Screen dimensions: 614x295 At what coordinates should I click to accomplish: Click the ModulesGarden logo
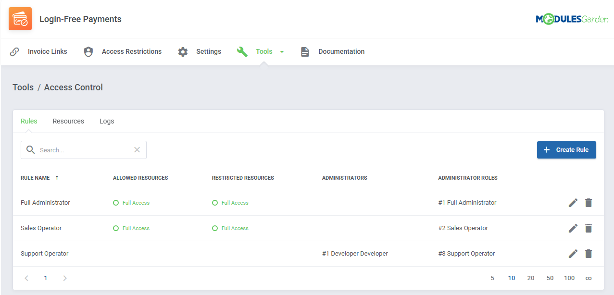(572, 19)
